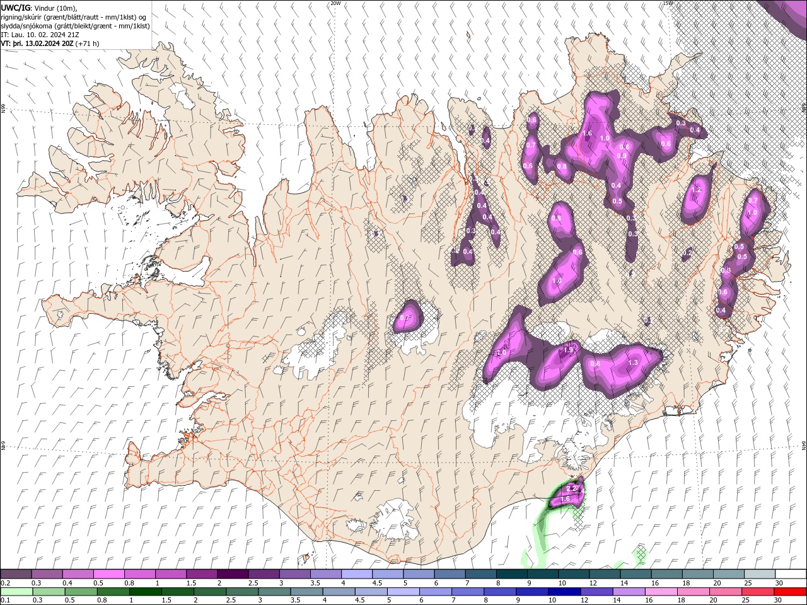Click the bright red rain swatch after the 30 label
The height and width of the screenshot is (605, 807).
pos(789,592)
